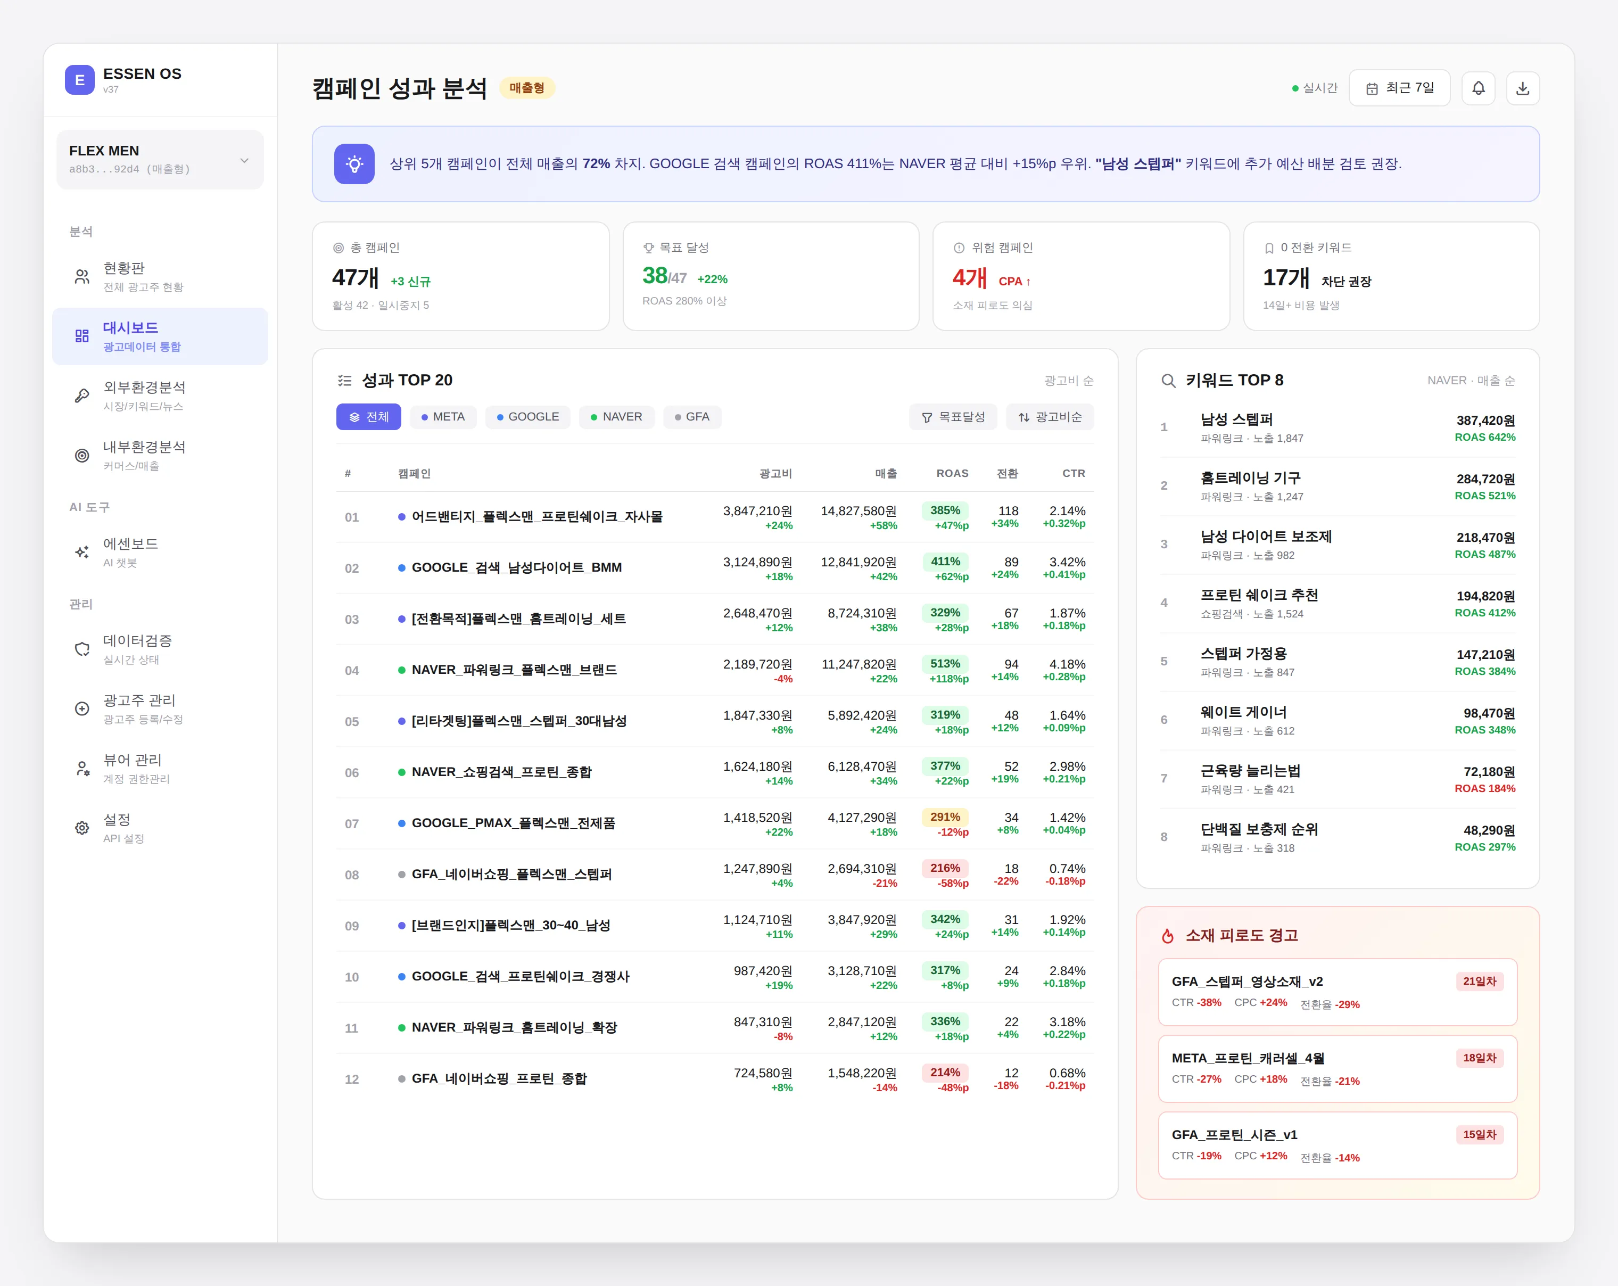The height and width of the screenshot is (1286, 1618).
Task: Go to 내부환경분석 menu
Action: pyautogui.click(x=160, y=456)
